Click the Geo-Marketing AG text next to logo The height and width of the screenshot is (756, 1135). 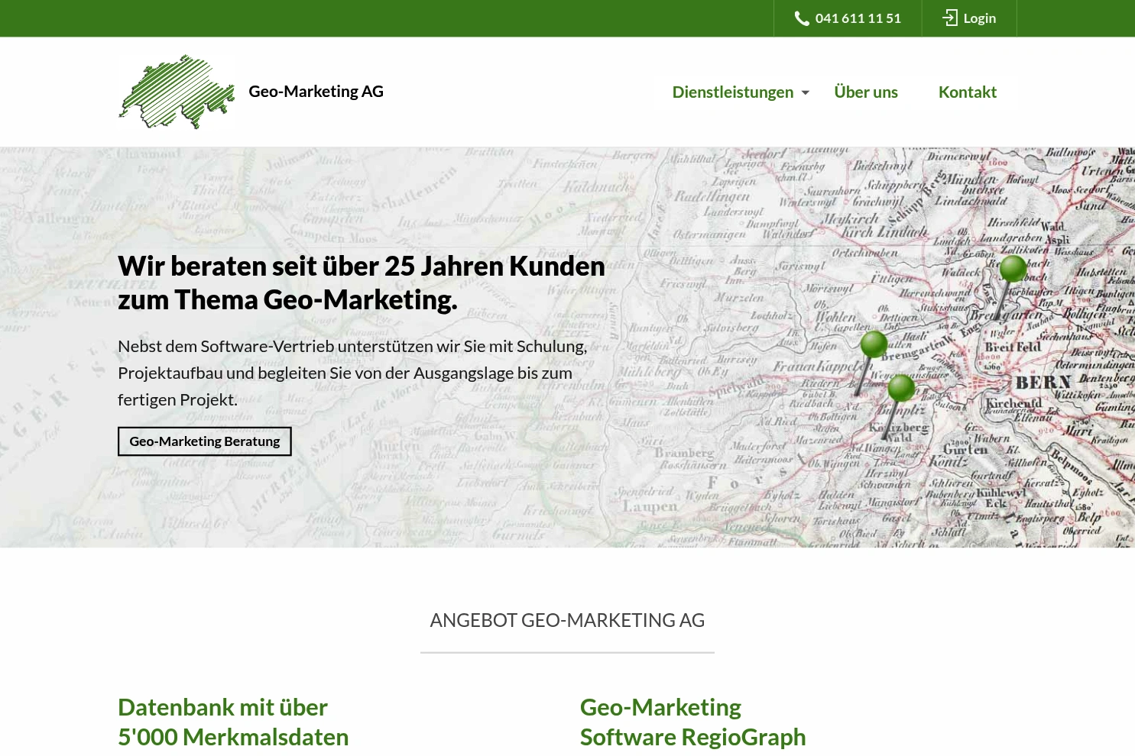tap(316, 91)
